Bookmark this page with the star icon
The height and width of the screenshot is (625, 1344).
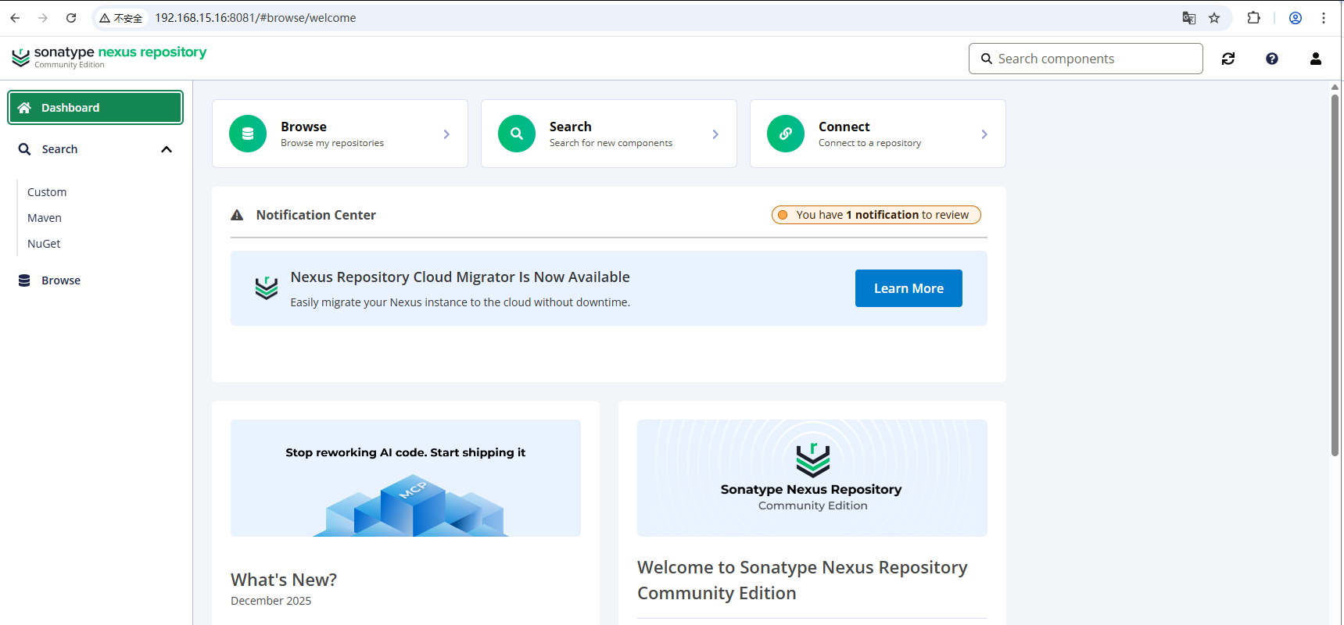tap(1214, 18)
